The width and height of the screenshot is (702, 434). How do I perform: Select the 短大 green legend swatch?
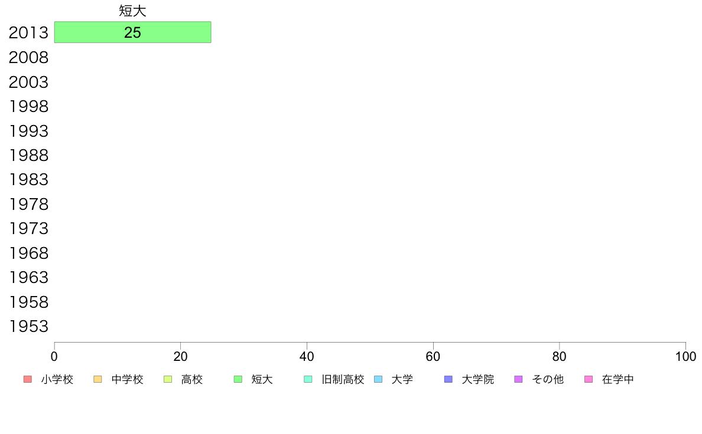coord(238,380)
